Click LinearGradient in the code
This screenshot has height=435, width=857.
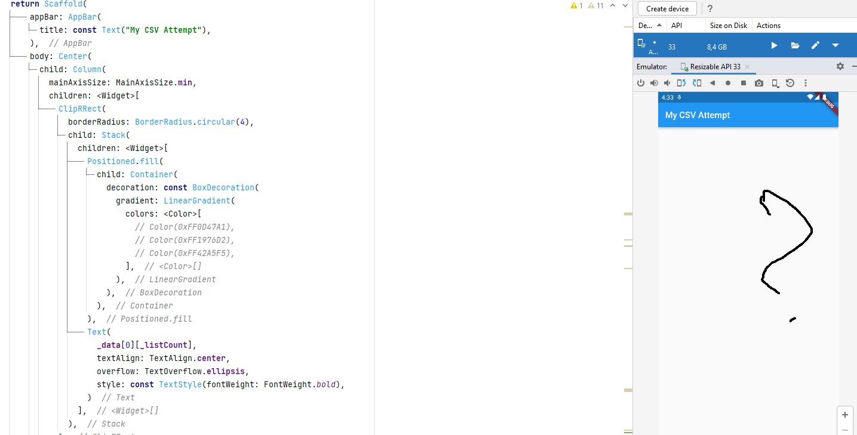[x=197, y=200]
